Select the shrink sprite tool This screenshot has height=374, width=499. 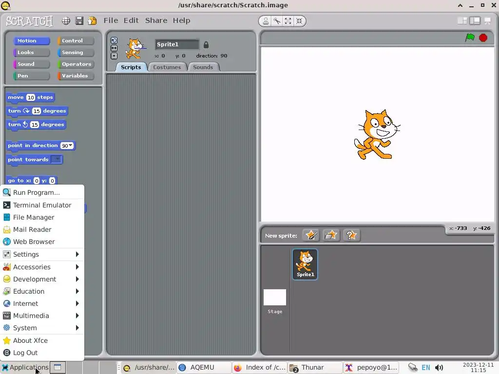pyautogui.click(x=299, y=21)
